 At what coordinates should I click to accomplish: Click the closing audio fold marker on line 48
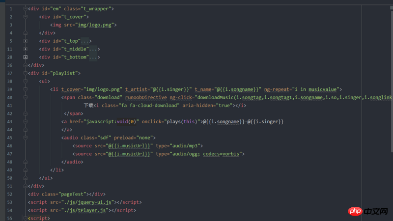pos(26,162)
